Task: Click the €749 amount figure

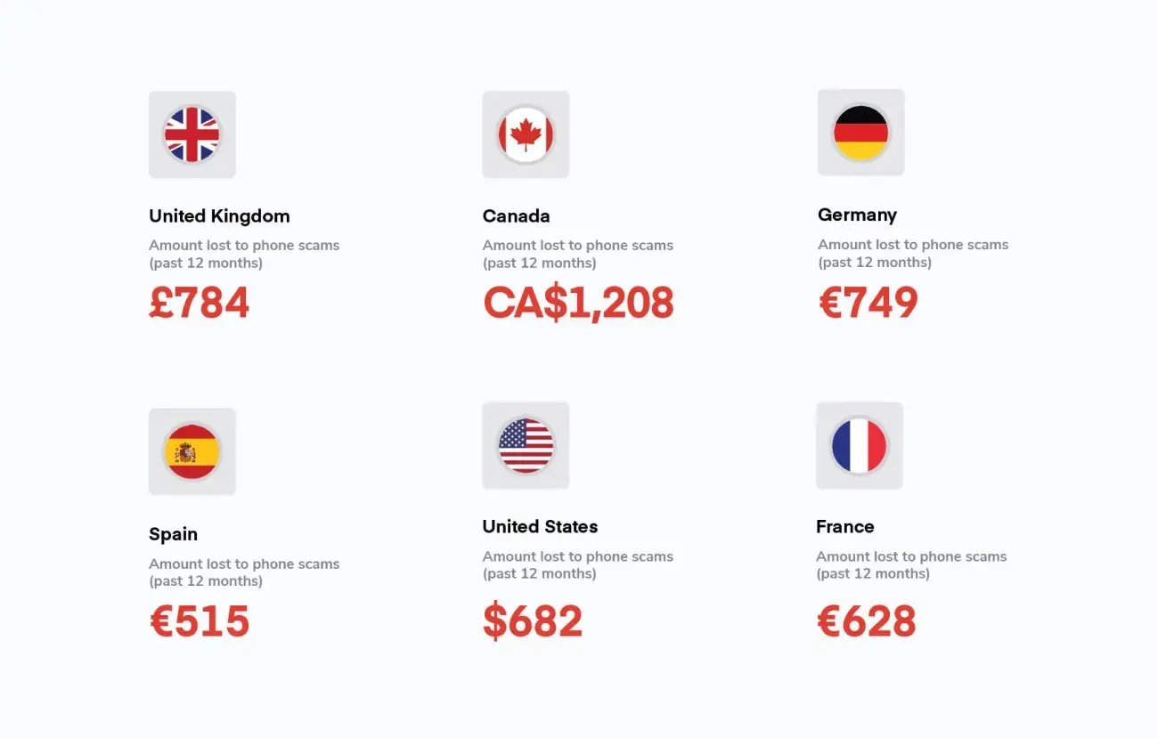Action: 868,303
